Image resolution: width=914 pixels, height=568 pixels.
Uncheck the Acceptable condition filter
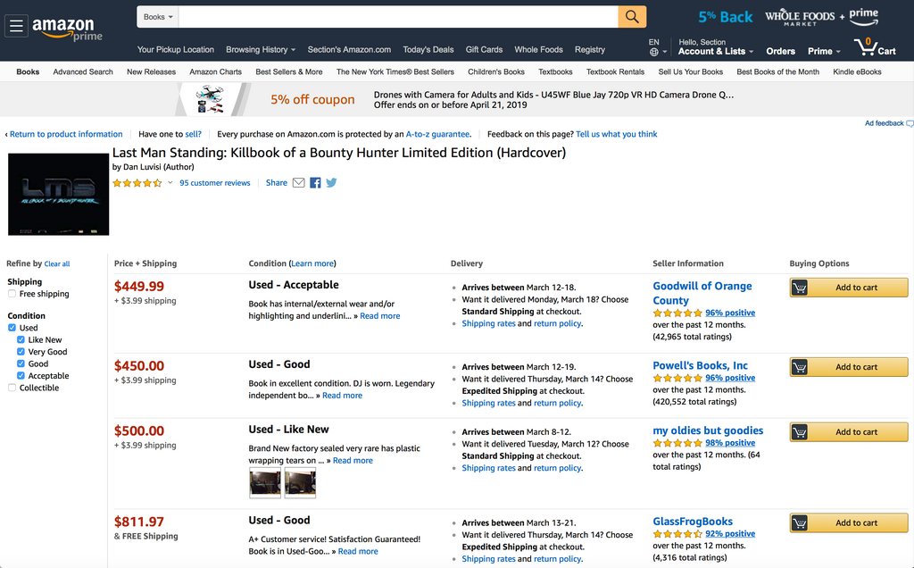coord(21,376)
